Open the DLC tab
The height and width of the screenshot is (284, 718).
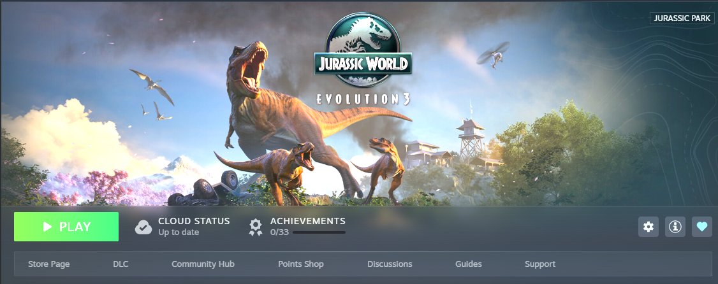coord(121,264)
